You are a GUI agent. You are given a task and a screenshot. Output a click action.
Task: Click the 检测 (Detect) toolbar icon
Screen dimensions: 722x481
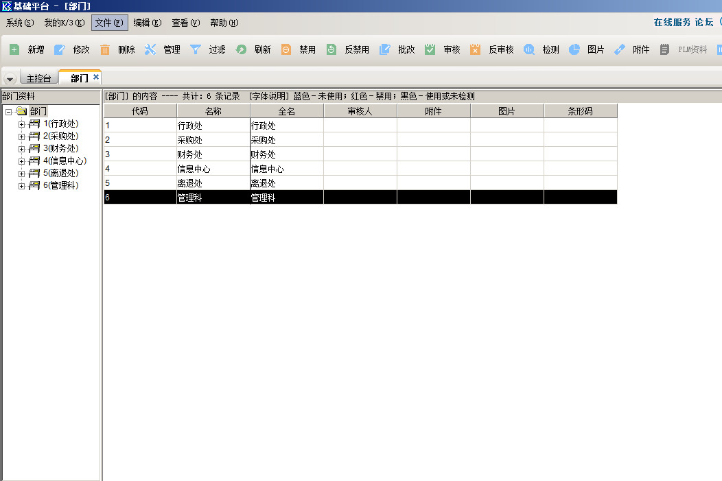pos(529,49)
